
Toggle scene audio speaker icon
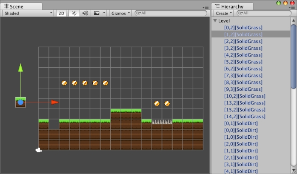[x=85, y=13]
